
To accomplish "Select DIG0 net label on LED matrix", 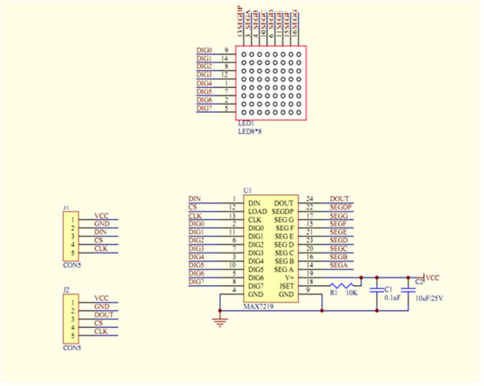I will point(204,50).
